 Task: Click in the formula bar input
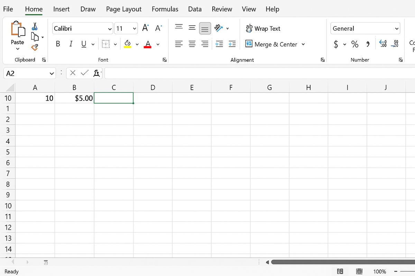(x=259, y=73)
